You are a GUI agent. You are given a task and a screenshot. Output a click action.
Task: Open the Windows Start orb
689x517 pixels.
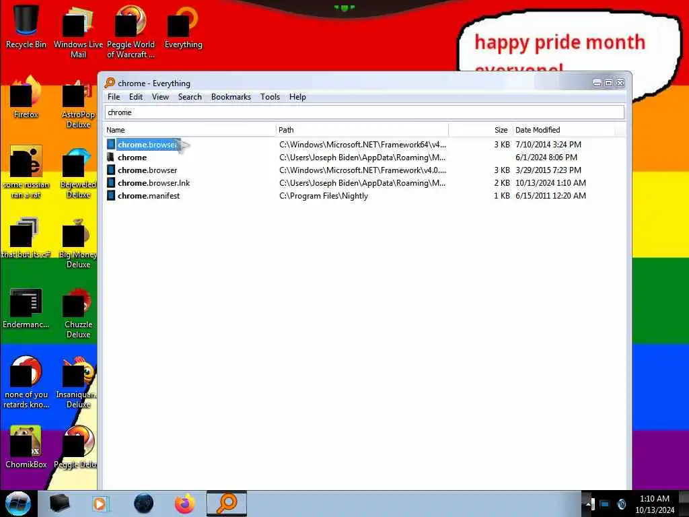tap(18, 504)
